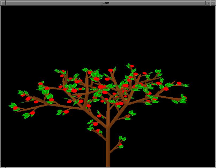
Task: Click the red flower at top center of canopy
Action: point(111,70)
